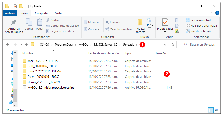Click Cambiar nombre in Organizar
Screen dimensions: 222x116
point(118,29)
